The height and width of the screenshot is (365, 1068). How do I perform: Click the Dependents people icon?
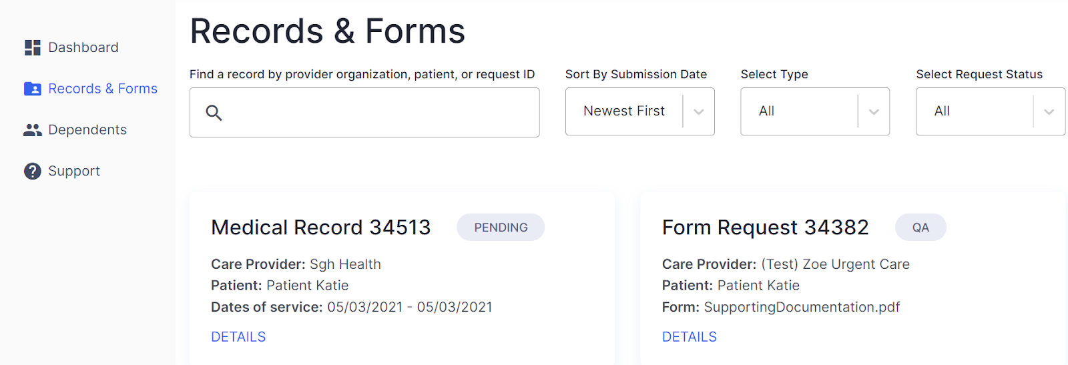coord(33,130)
